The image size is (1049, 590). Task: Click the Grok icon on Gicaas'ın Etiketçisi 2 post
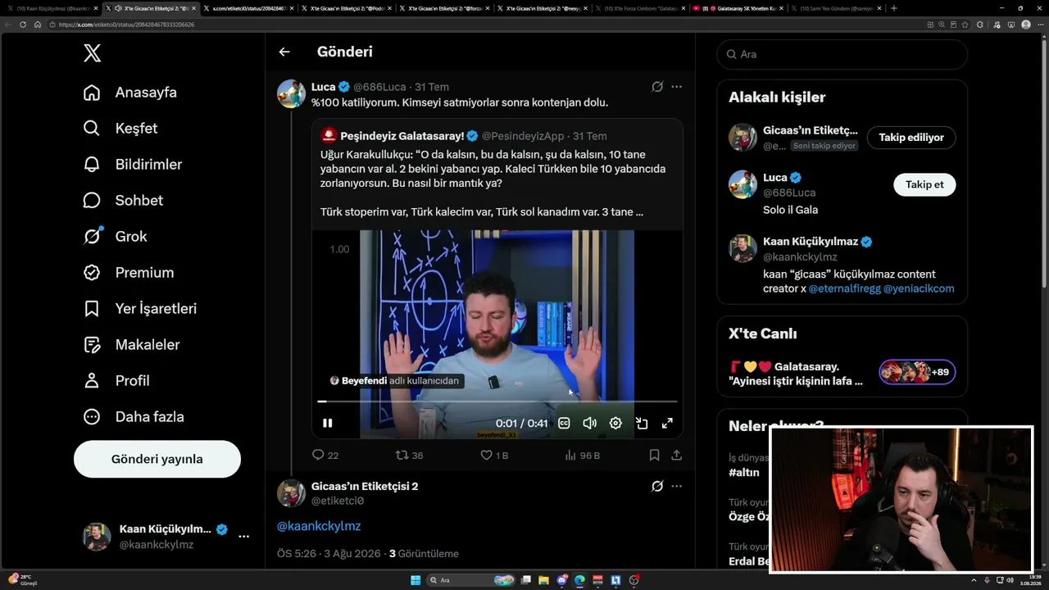tap(657, 486)
